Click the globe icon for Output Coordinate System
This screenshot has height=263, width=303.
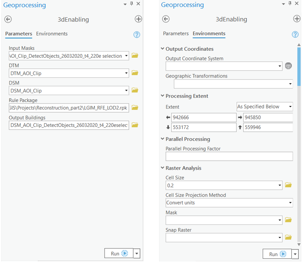tap(288, 66)
